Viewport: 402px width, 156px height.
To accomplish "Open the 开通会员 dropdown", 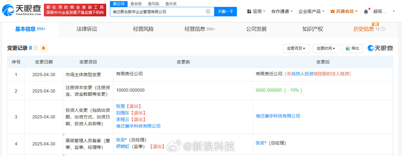I will [x=344, y=11].
